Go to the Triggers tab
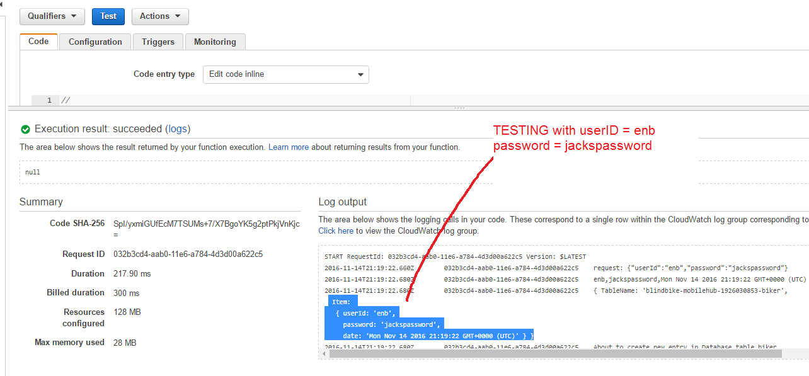The height and width of the screenshot is (376, 809). [158, 42]
